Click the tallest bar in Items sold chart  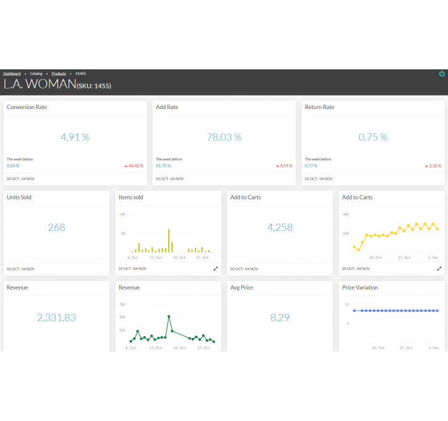pyautogui.click(x=169, y=241)
